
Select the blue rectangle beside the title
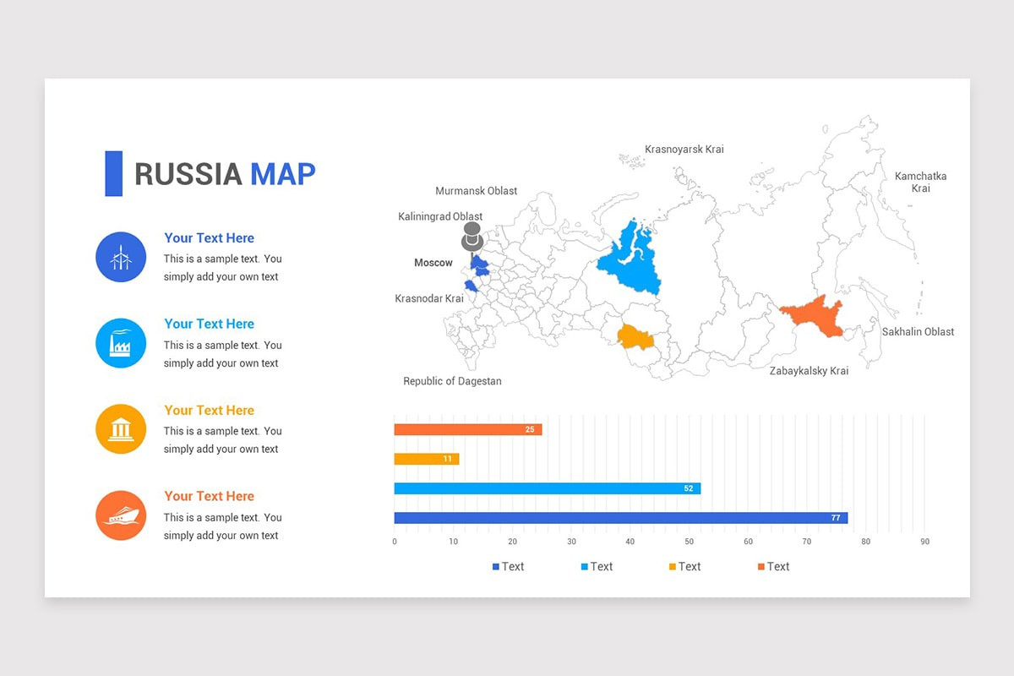pyautogui.click(x=113, y=173)
